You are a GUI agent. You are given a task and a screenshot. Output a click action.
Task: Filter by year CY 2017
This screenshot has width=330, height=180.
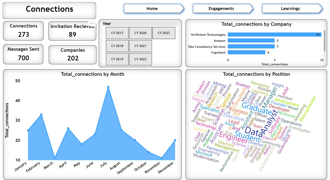[x=117, y=33]
